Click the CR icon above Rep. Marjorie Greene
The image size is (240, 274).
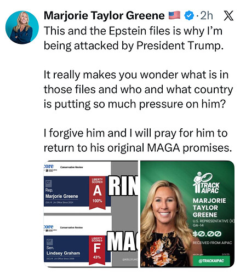49,182
